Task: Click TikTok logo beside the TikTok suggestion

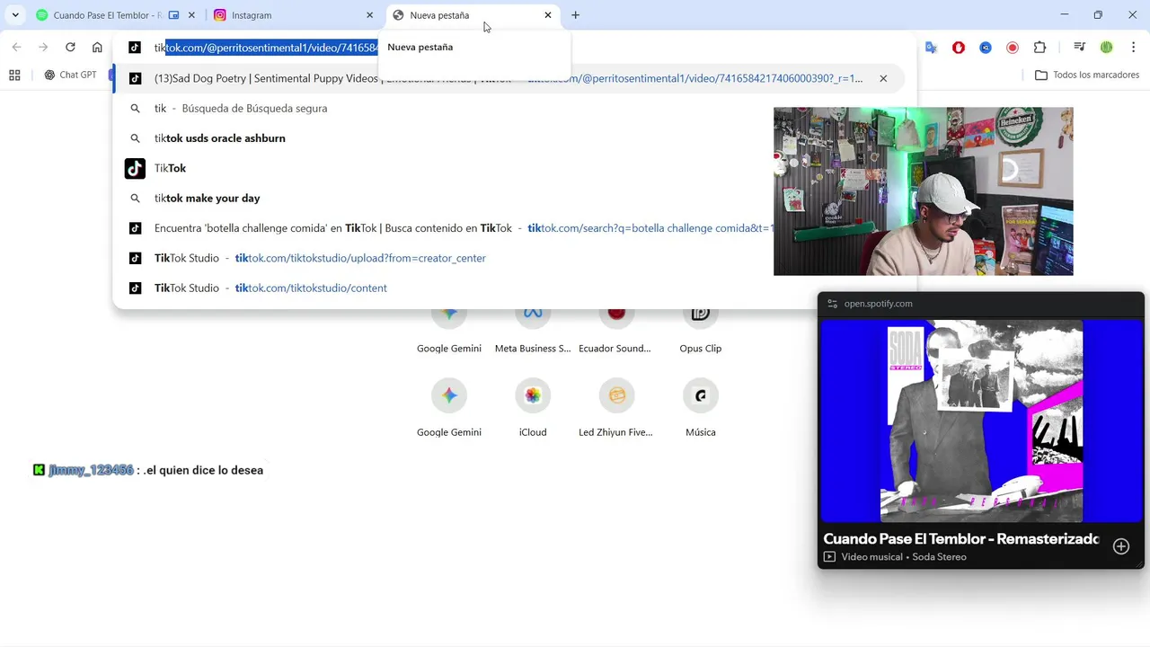Action: 135,168
